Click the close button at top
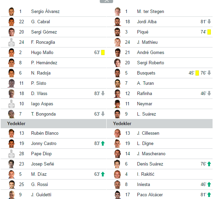 point(106,1)
